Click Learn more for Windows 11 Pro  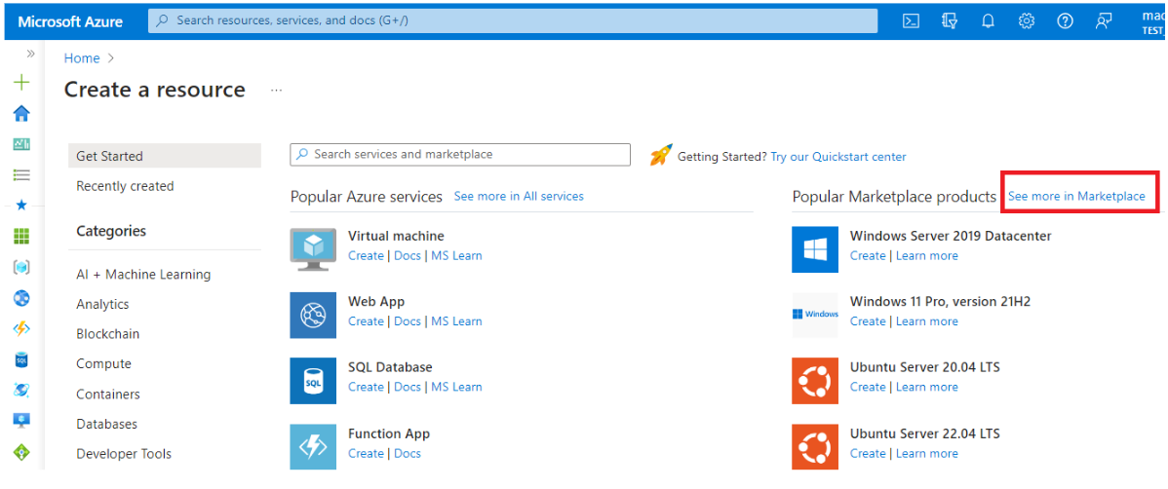[926, 320]
